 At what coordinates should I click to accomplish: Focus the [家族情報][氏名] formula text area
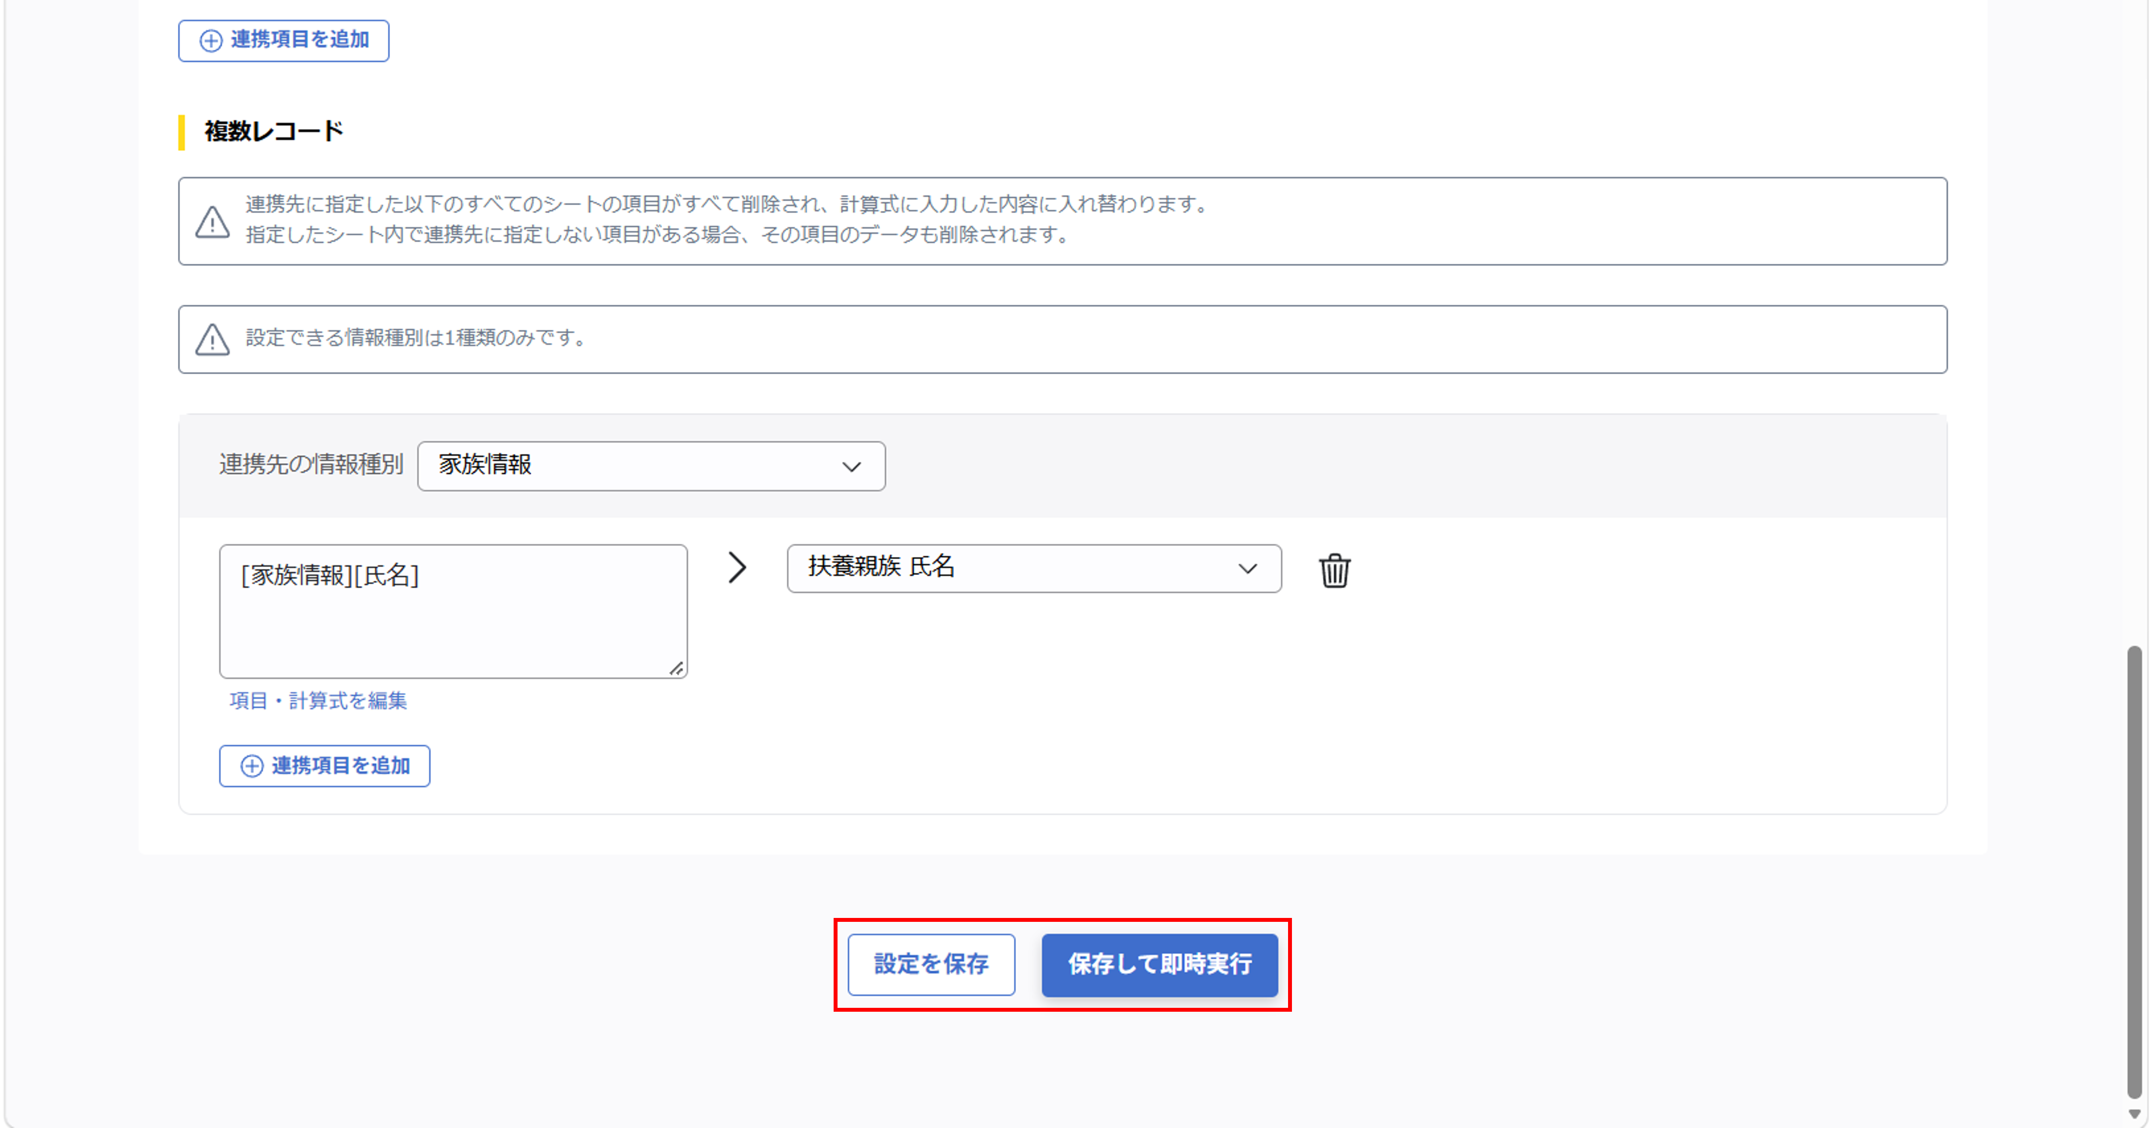point(453,612)
